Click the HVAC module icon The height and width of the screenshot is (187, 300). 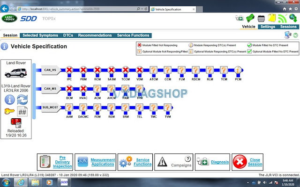83,89
